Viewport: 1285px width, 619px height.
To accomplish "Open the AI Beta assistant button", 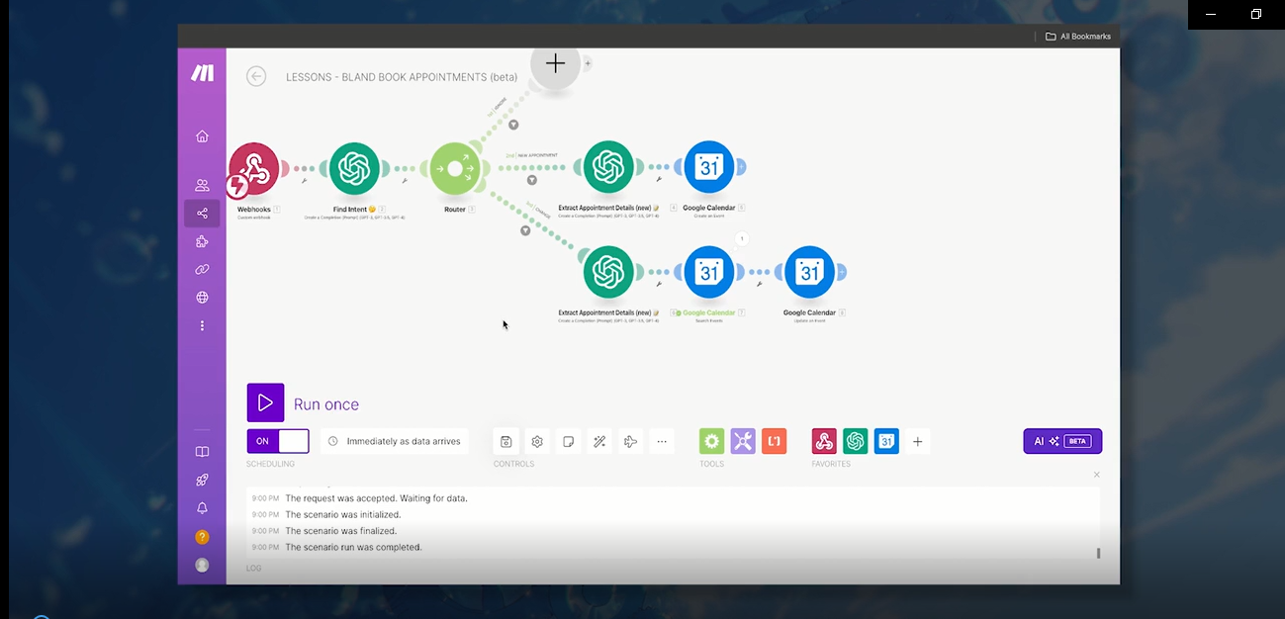I will pyautogui.click(x=1061, y=441).
